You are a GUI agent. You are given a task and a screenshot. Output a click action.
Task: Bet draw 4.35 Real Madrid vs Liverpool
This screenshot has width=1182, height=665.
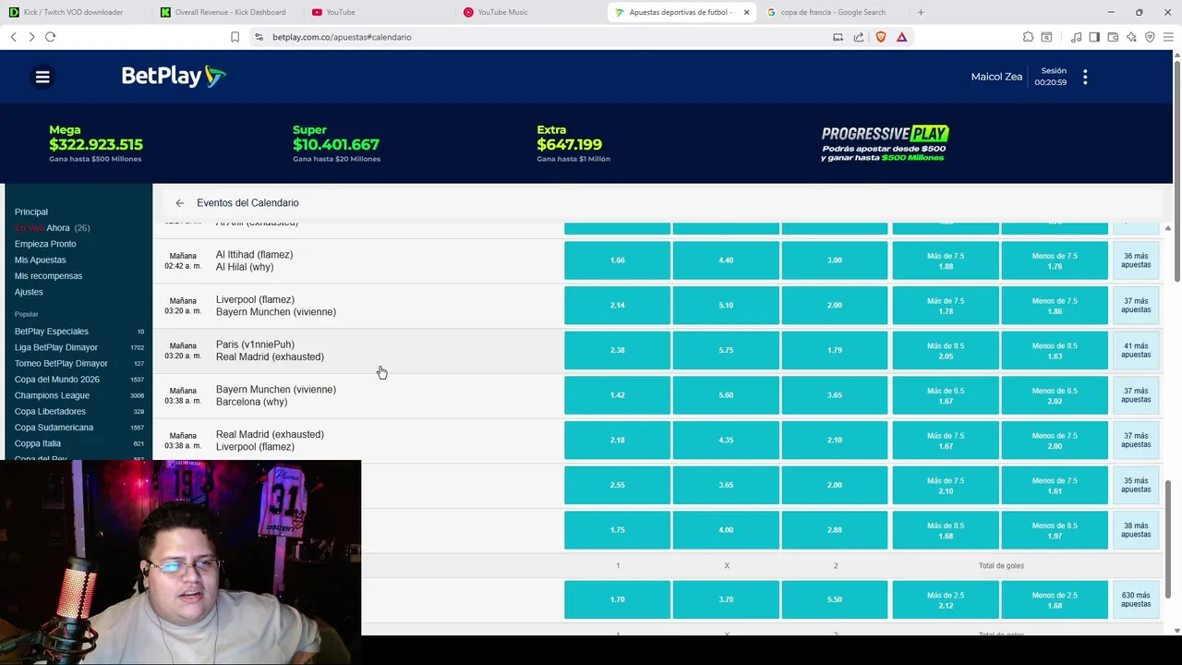pyautogui.click(x=726, y=440)
